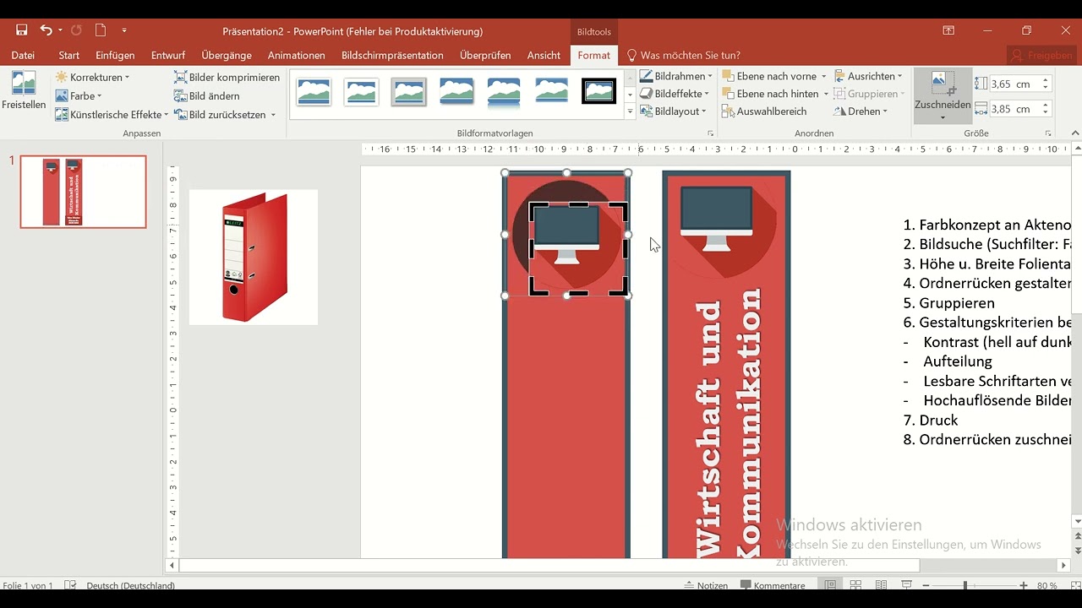Click the Save icon in quick access toolbar

22,30
